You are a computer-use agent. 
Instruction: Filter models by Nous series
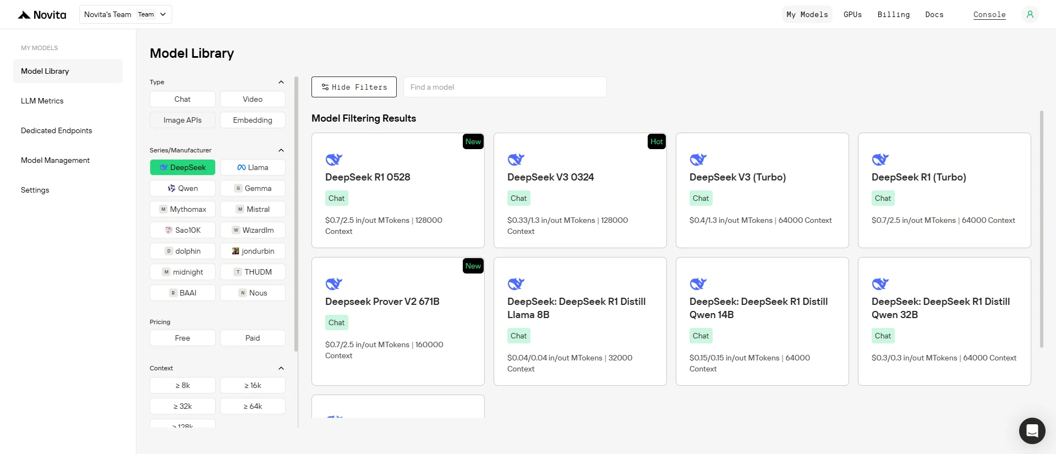(x=253, y=293)
